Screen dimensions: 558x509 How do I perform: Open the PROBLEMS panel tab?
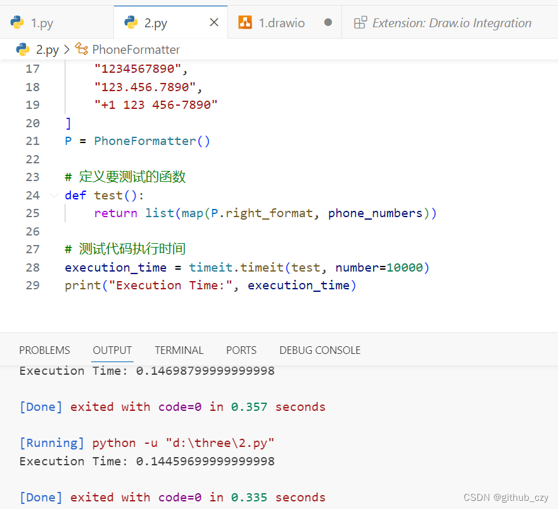click(x=44, y=350)
